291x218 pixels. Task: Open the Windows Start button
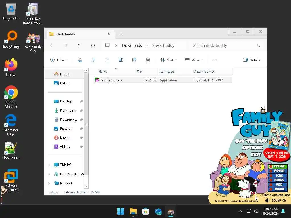tap(120, 211)
